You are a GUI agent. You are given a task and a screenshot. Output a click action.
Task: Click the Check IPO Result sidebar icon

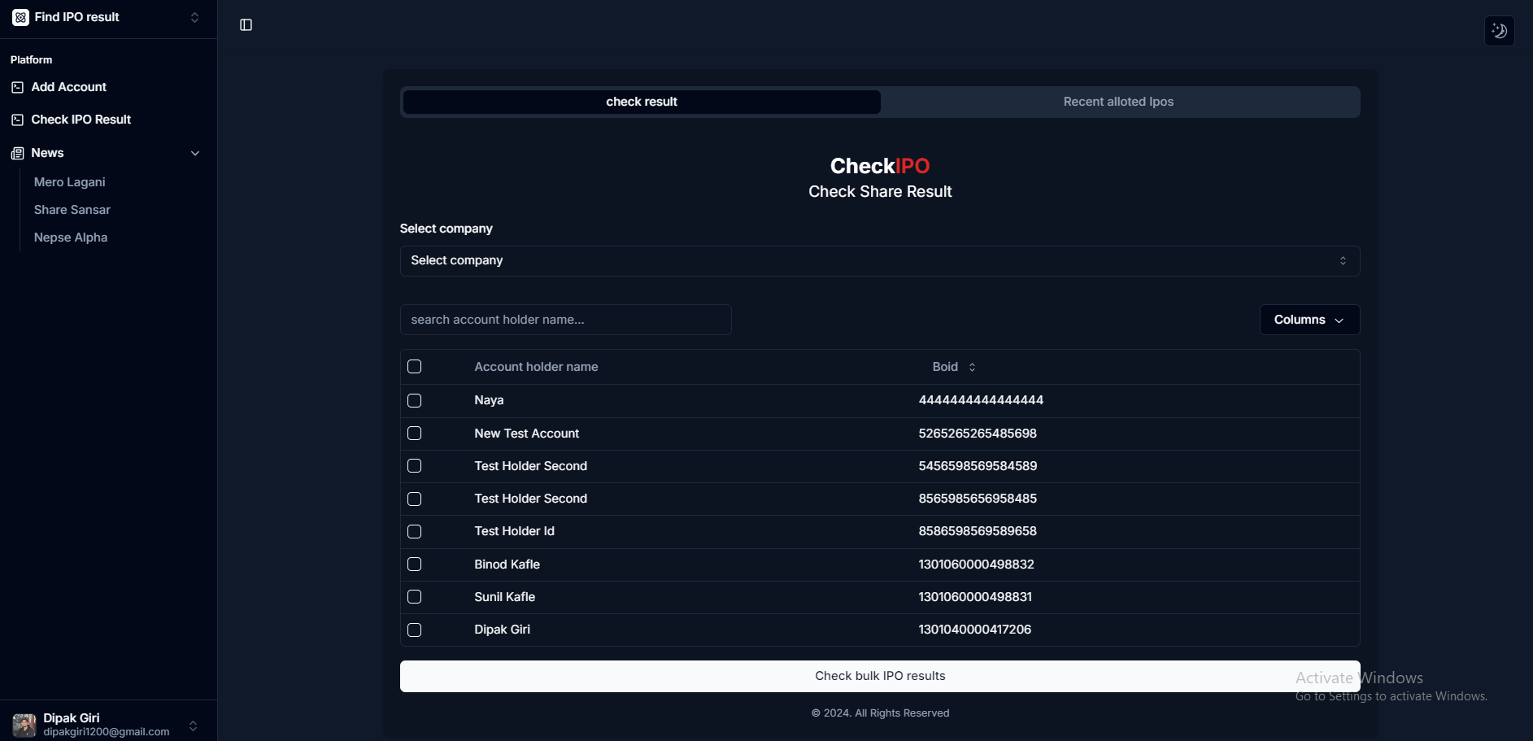coord(18,120)
